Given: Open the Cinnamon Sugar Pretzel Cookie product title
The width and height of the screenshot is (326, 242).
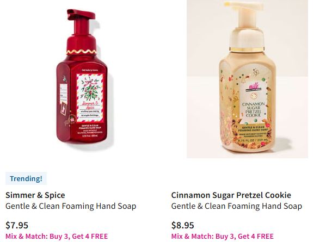Looking at the screenshot, I should coord(231,195).
